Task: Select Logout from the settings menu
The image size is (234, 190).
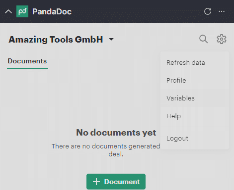Action: pyautogui.click(x=195, y=138)
